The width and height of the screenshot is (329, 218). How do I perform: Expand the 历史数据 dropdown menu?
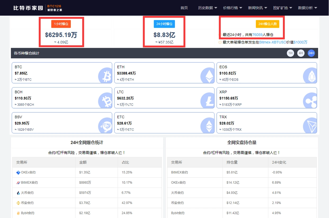point(208,8)
